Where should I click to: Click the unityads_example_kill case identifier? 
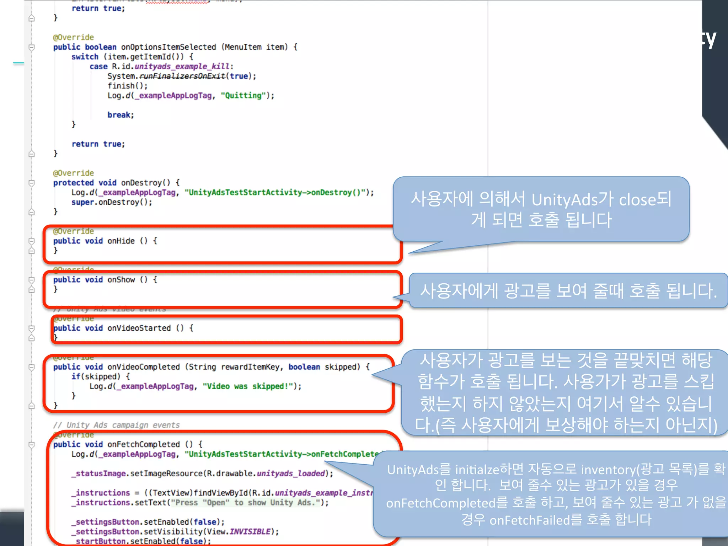point(182,66)
